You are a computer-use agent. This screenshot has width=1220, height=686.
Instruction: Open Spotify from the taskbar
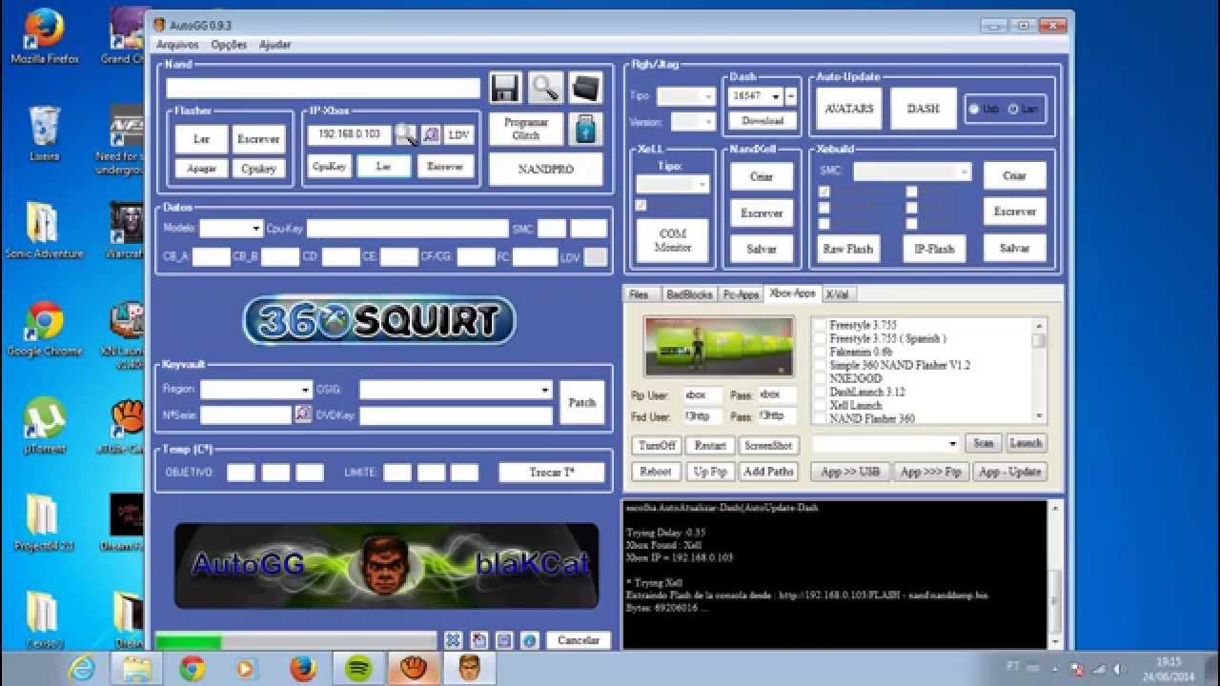[x=359, y=669]
